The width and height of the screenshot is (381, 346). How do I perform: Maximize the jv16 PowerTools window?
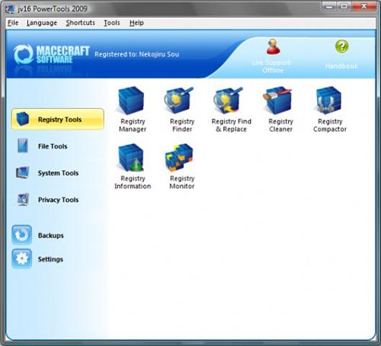pos(344,7)
